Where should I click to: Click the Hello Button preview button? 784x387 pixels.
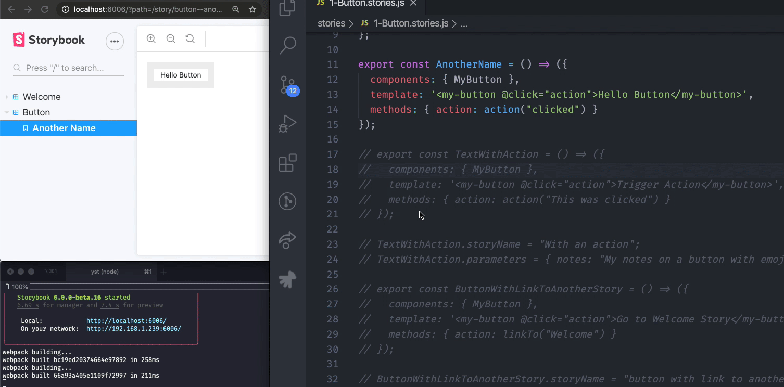coord(181,75)
